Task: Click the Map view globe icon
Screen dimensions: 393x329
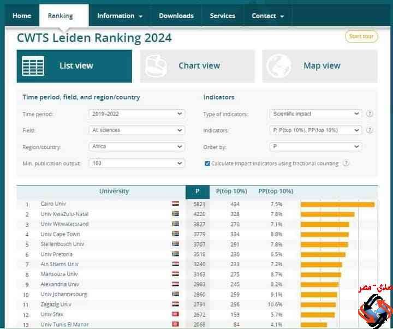Action: tap(279, 66)
